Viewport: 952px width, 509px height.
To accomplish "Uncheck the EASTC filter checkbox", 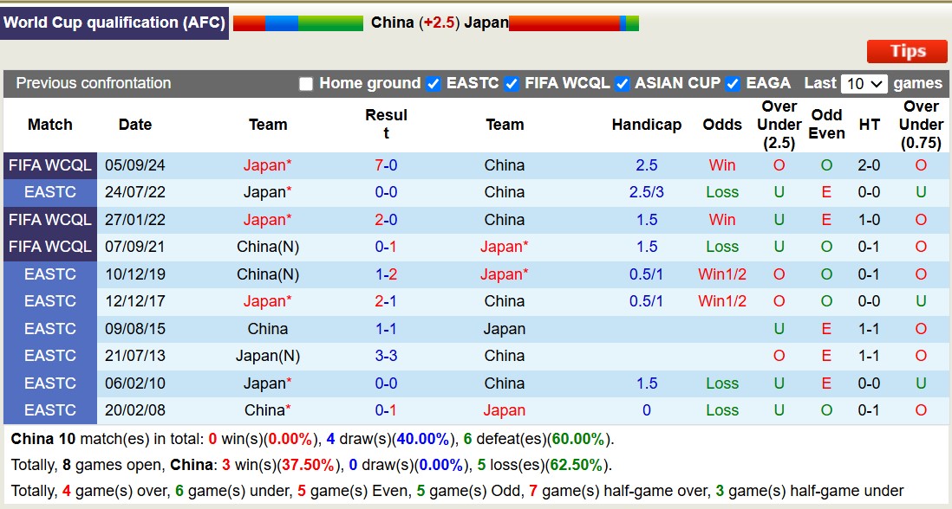I will 433,84.
